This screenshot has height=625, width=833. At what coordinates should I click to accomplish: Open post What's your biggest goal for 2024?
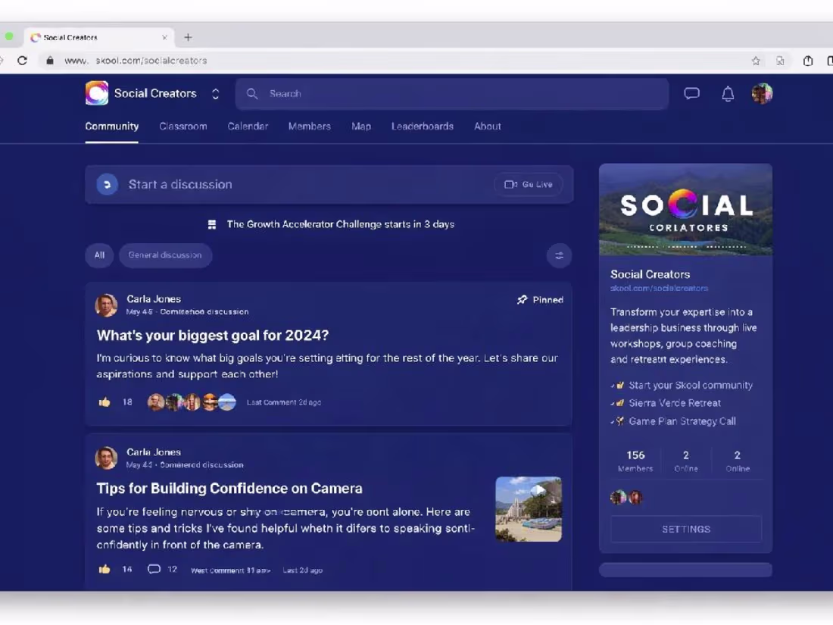(x=213, y=336)
